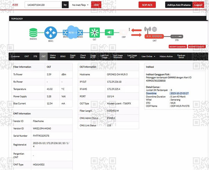Click the Tx Power value 3.59
The image size is (209, 170).
click(49, 75)
